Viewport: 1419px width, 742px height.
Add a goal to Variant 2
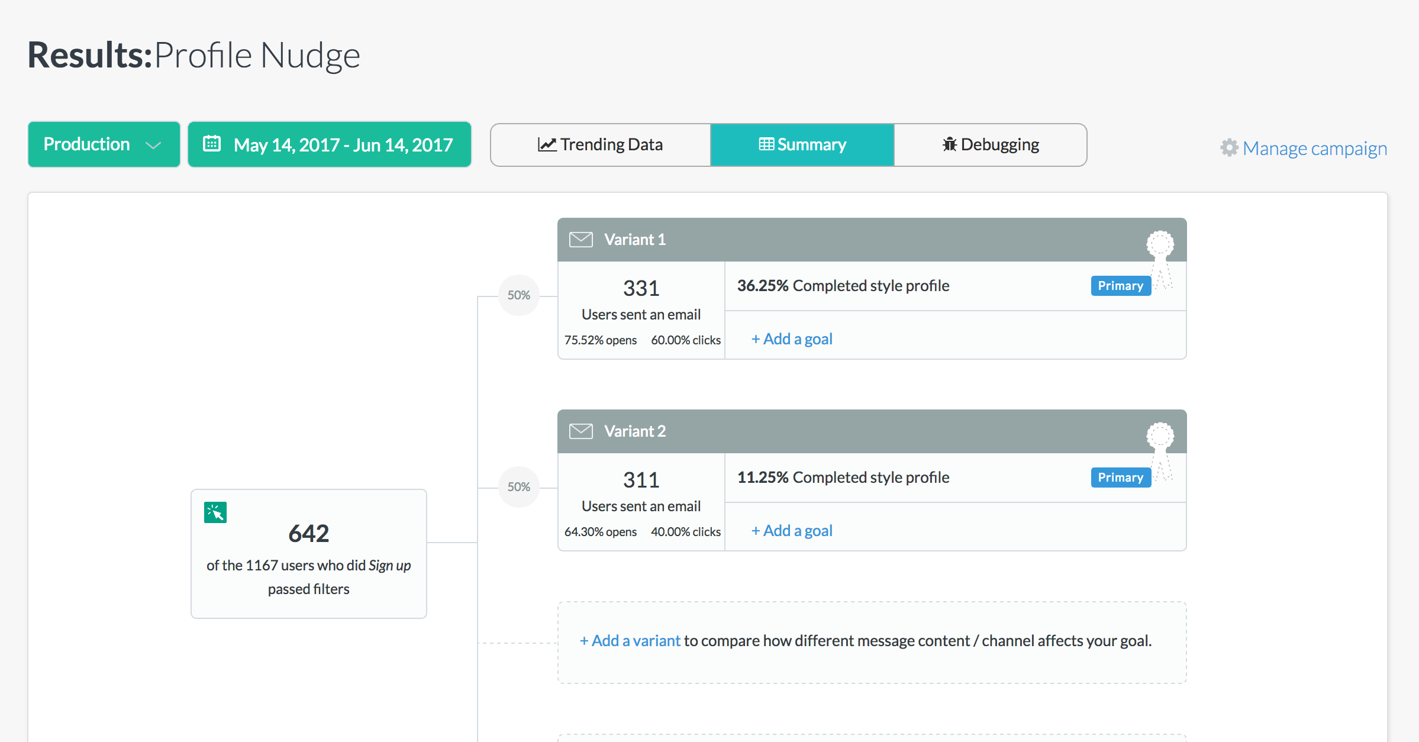(x=792, y=531)
